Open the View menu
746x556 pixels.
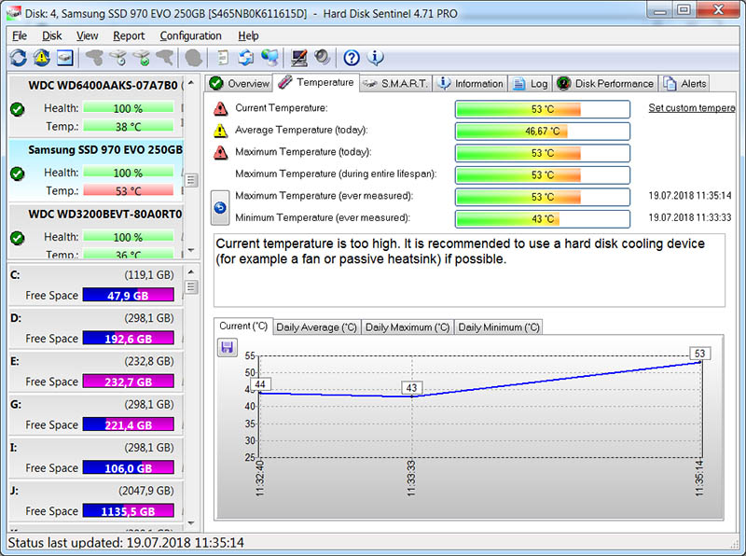[87, 35]
